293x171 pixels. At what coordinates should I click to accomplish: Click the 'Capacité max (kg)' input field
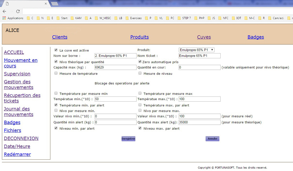click(115, 67)
